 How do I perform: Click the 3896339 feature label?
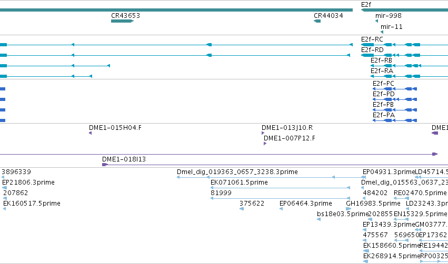[16, 172]
